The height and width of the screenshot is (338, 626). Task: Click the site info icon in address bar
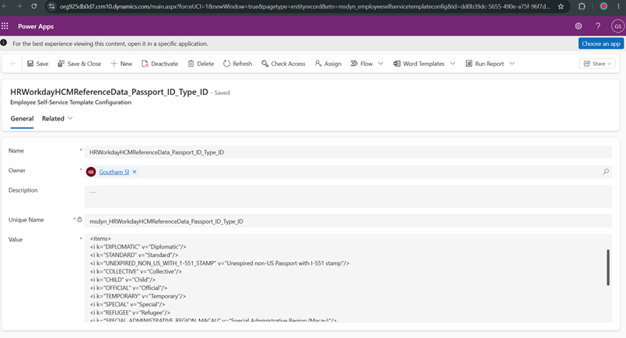pyautogui.click(x=51, y=6)
